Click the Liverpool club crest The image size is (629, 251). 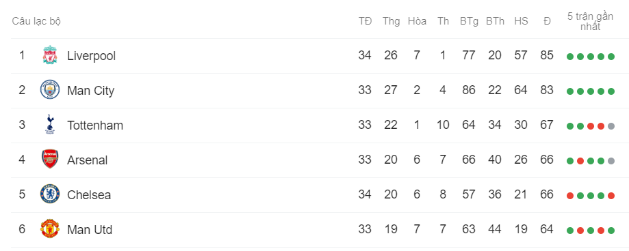pos(50,55)
